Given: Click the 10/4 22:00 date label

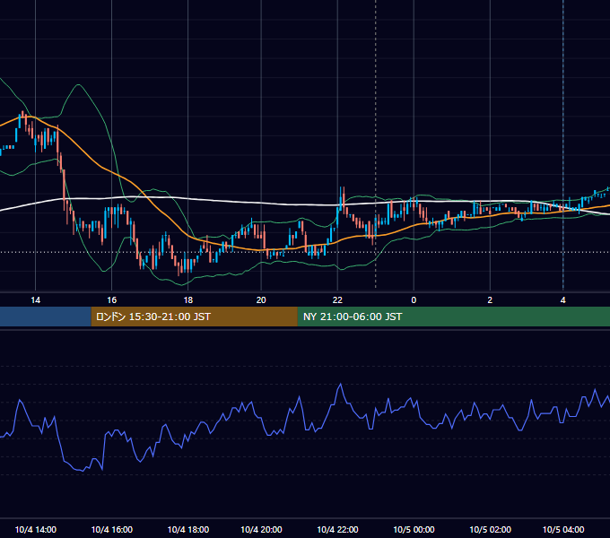Looking at the screenshot, I should (337, 529).
